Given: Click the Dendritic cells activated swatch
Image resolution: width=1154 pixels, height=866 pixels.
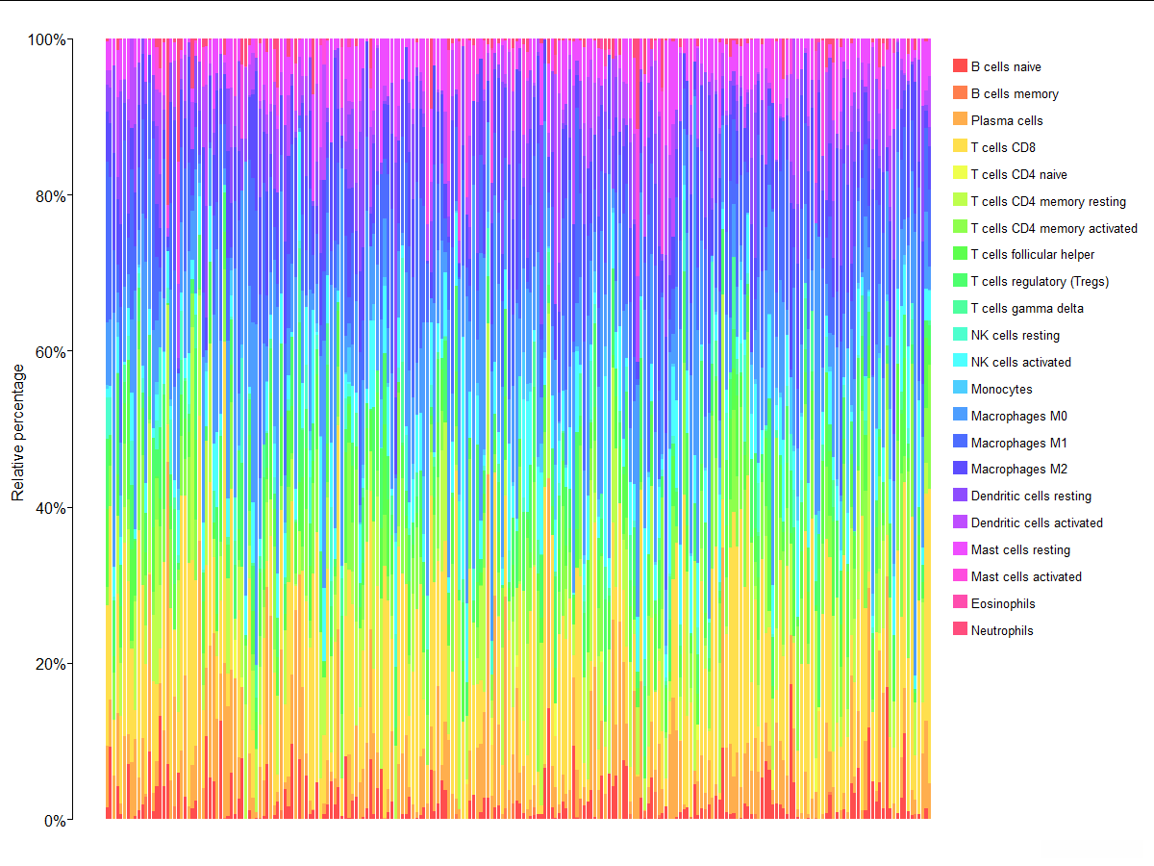Looking at the screenshot, I should (960, 522).
